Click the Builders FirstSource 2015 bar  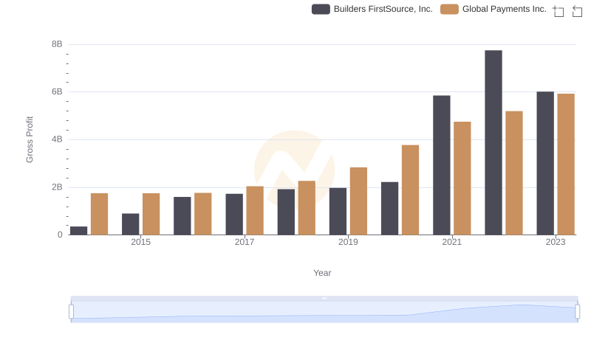131,224
